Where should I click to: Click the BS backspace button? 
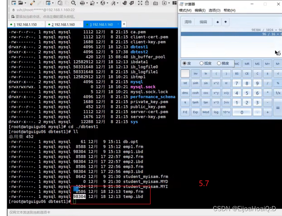237,73
